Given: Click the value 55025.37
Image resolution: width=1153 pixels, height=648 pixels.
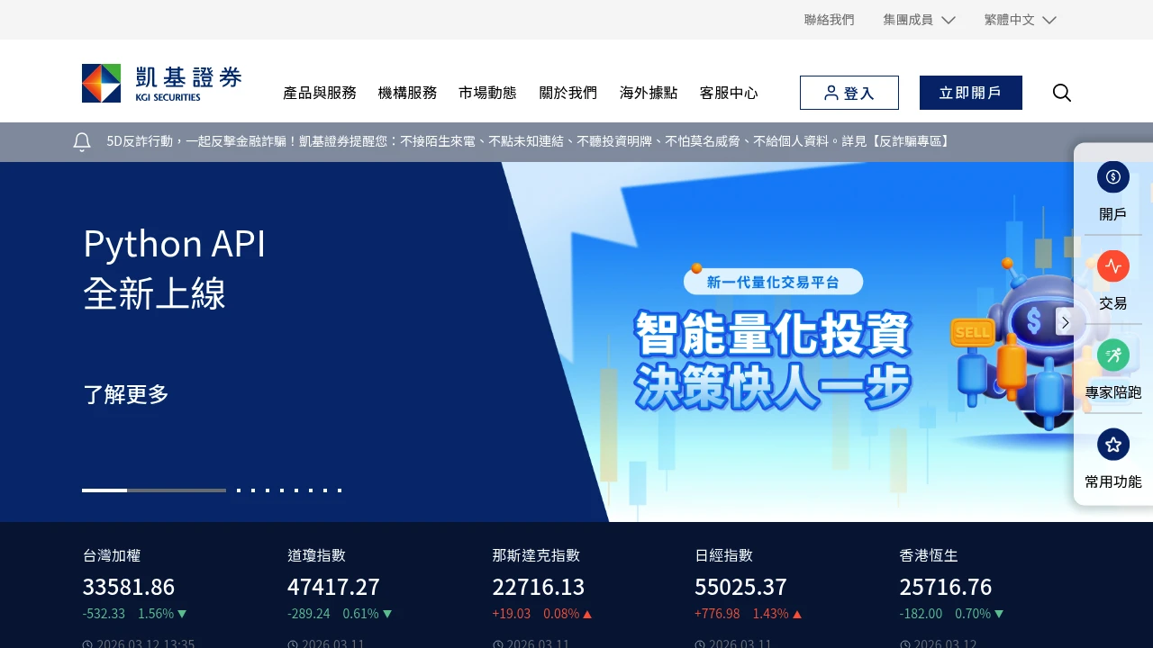Looking at the screenshot, I should [740, 587].
